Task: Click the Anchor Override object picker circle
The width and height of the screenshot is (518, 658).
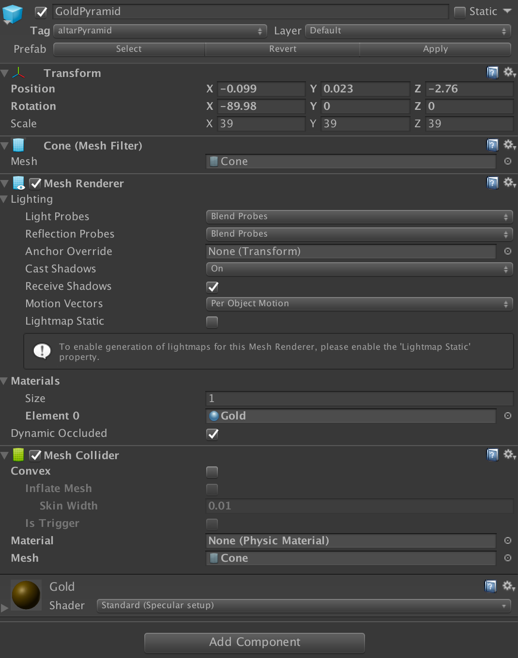Action: (x=507, y=251)
